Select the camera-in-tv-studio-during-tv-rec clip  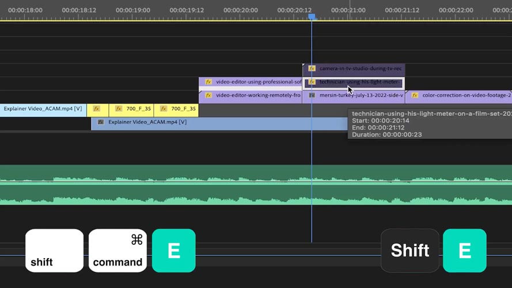click(354, 70)
